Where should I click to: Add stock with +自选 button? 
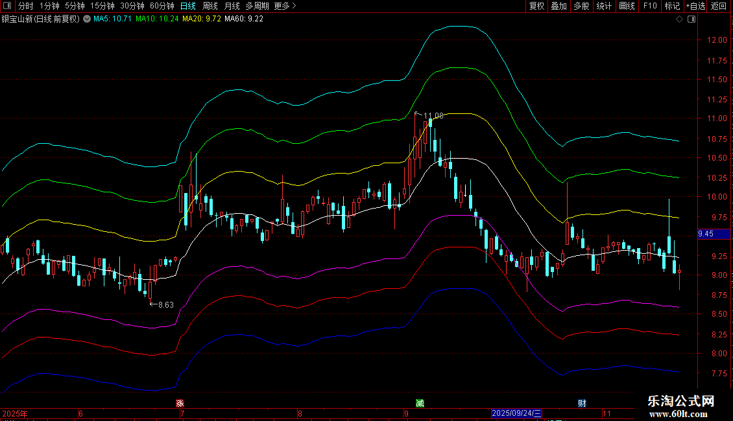(x=695, y=6)
